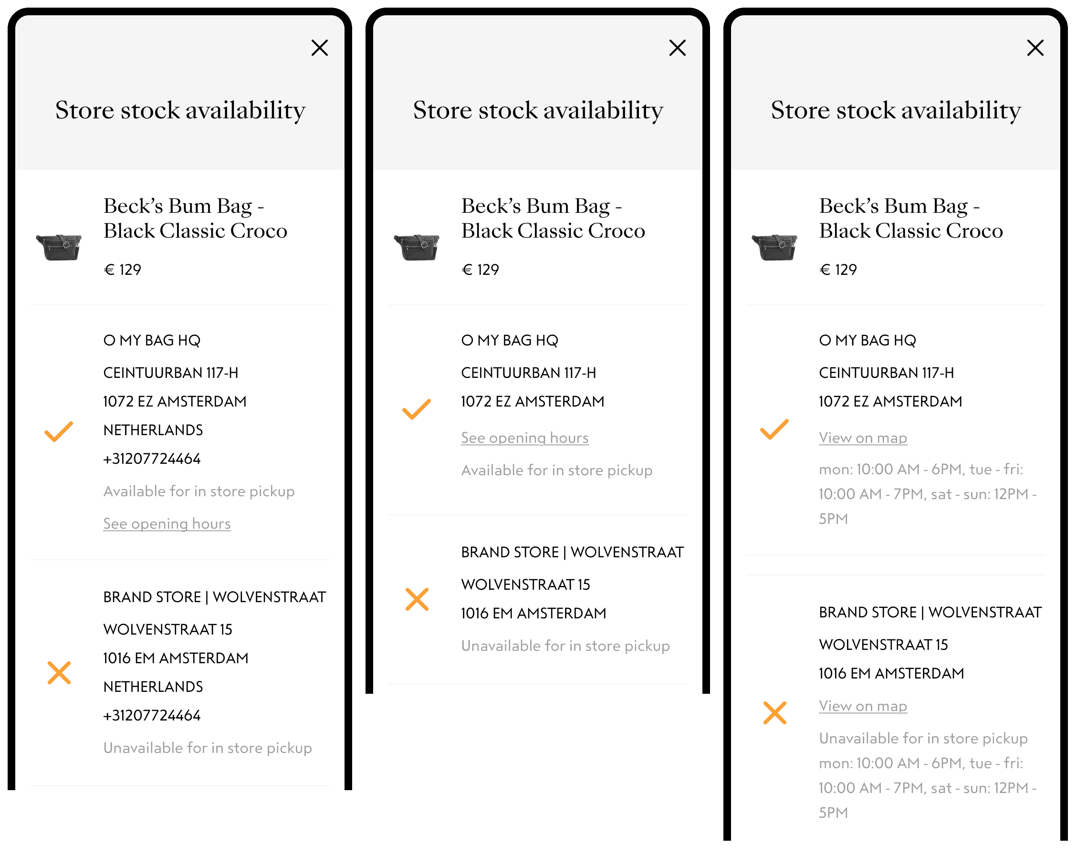The height and width of the screenshot is (856, 1087).
Task: Close the right stock availability panel
Action: tap(1035, 48)
